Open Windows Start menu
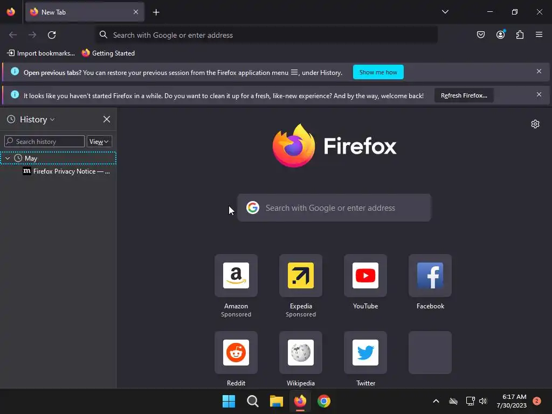This screenshot has width=552, height=414. click(229, 401)
